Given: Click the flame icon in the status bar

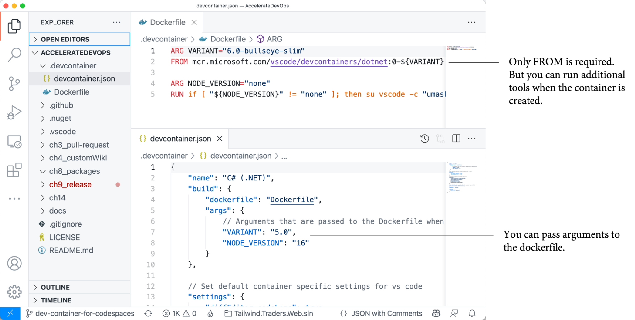Looking at the screenshot, I should tap(210, 313).
